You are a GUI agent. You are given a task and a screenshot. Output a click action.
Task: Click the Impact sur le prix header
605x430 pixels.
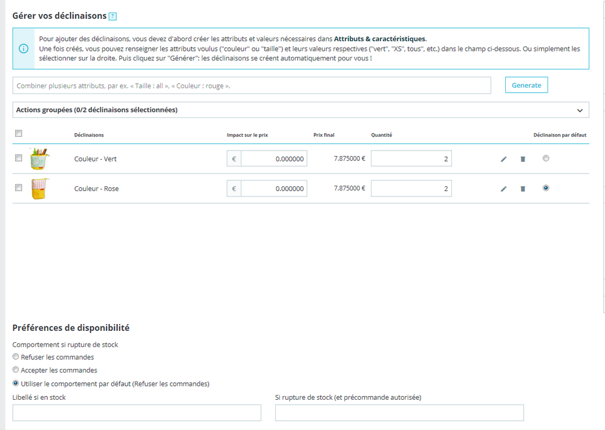pyautogui.click(x=247, y=135)
